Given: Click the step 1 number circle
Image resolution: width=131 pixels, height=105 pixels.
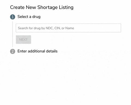Looking at the screenshot, I should click(x=13, y=17).
